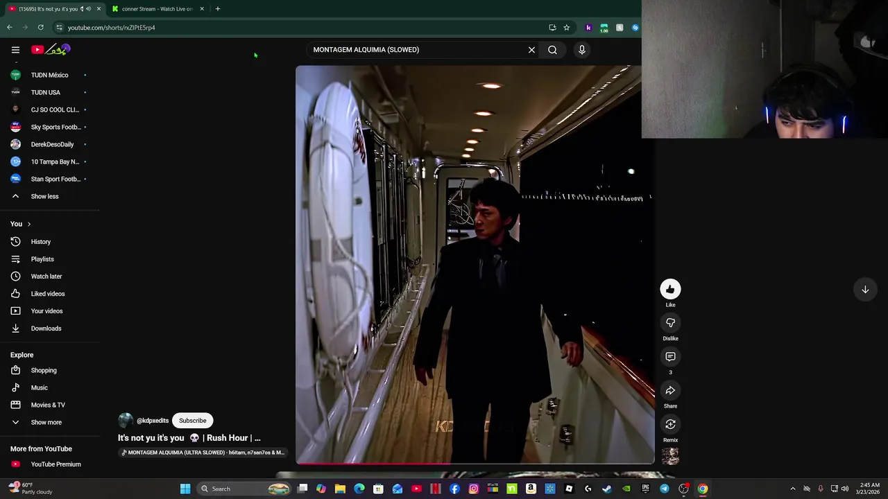Open Telegram from the taskbar
This screenshot has height=499, width=888.
click(664, 489)
